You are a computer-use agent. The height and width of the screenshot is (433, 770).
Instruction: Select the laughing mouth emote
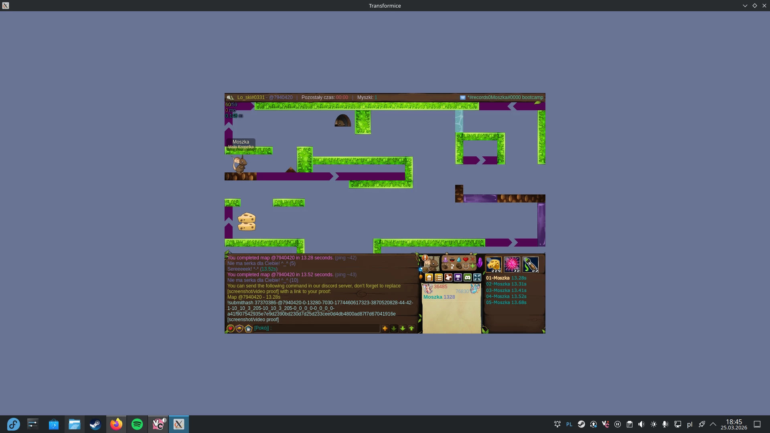pyautogui.click(x=452, y=259)
